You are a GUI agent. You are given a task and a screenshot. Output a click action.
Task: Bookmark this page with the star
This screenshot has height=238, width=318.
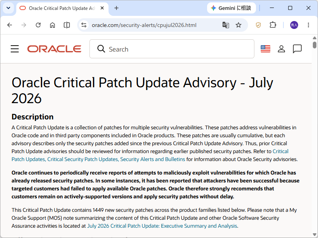click(x=238, y=25)
